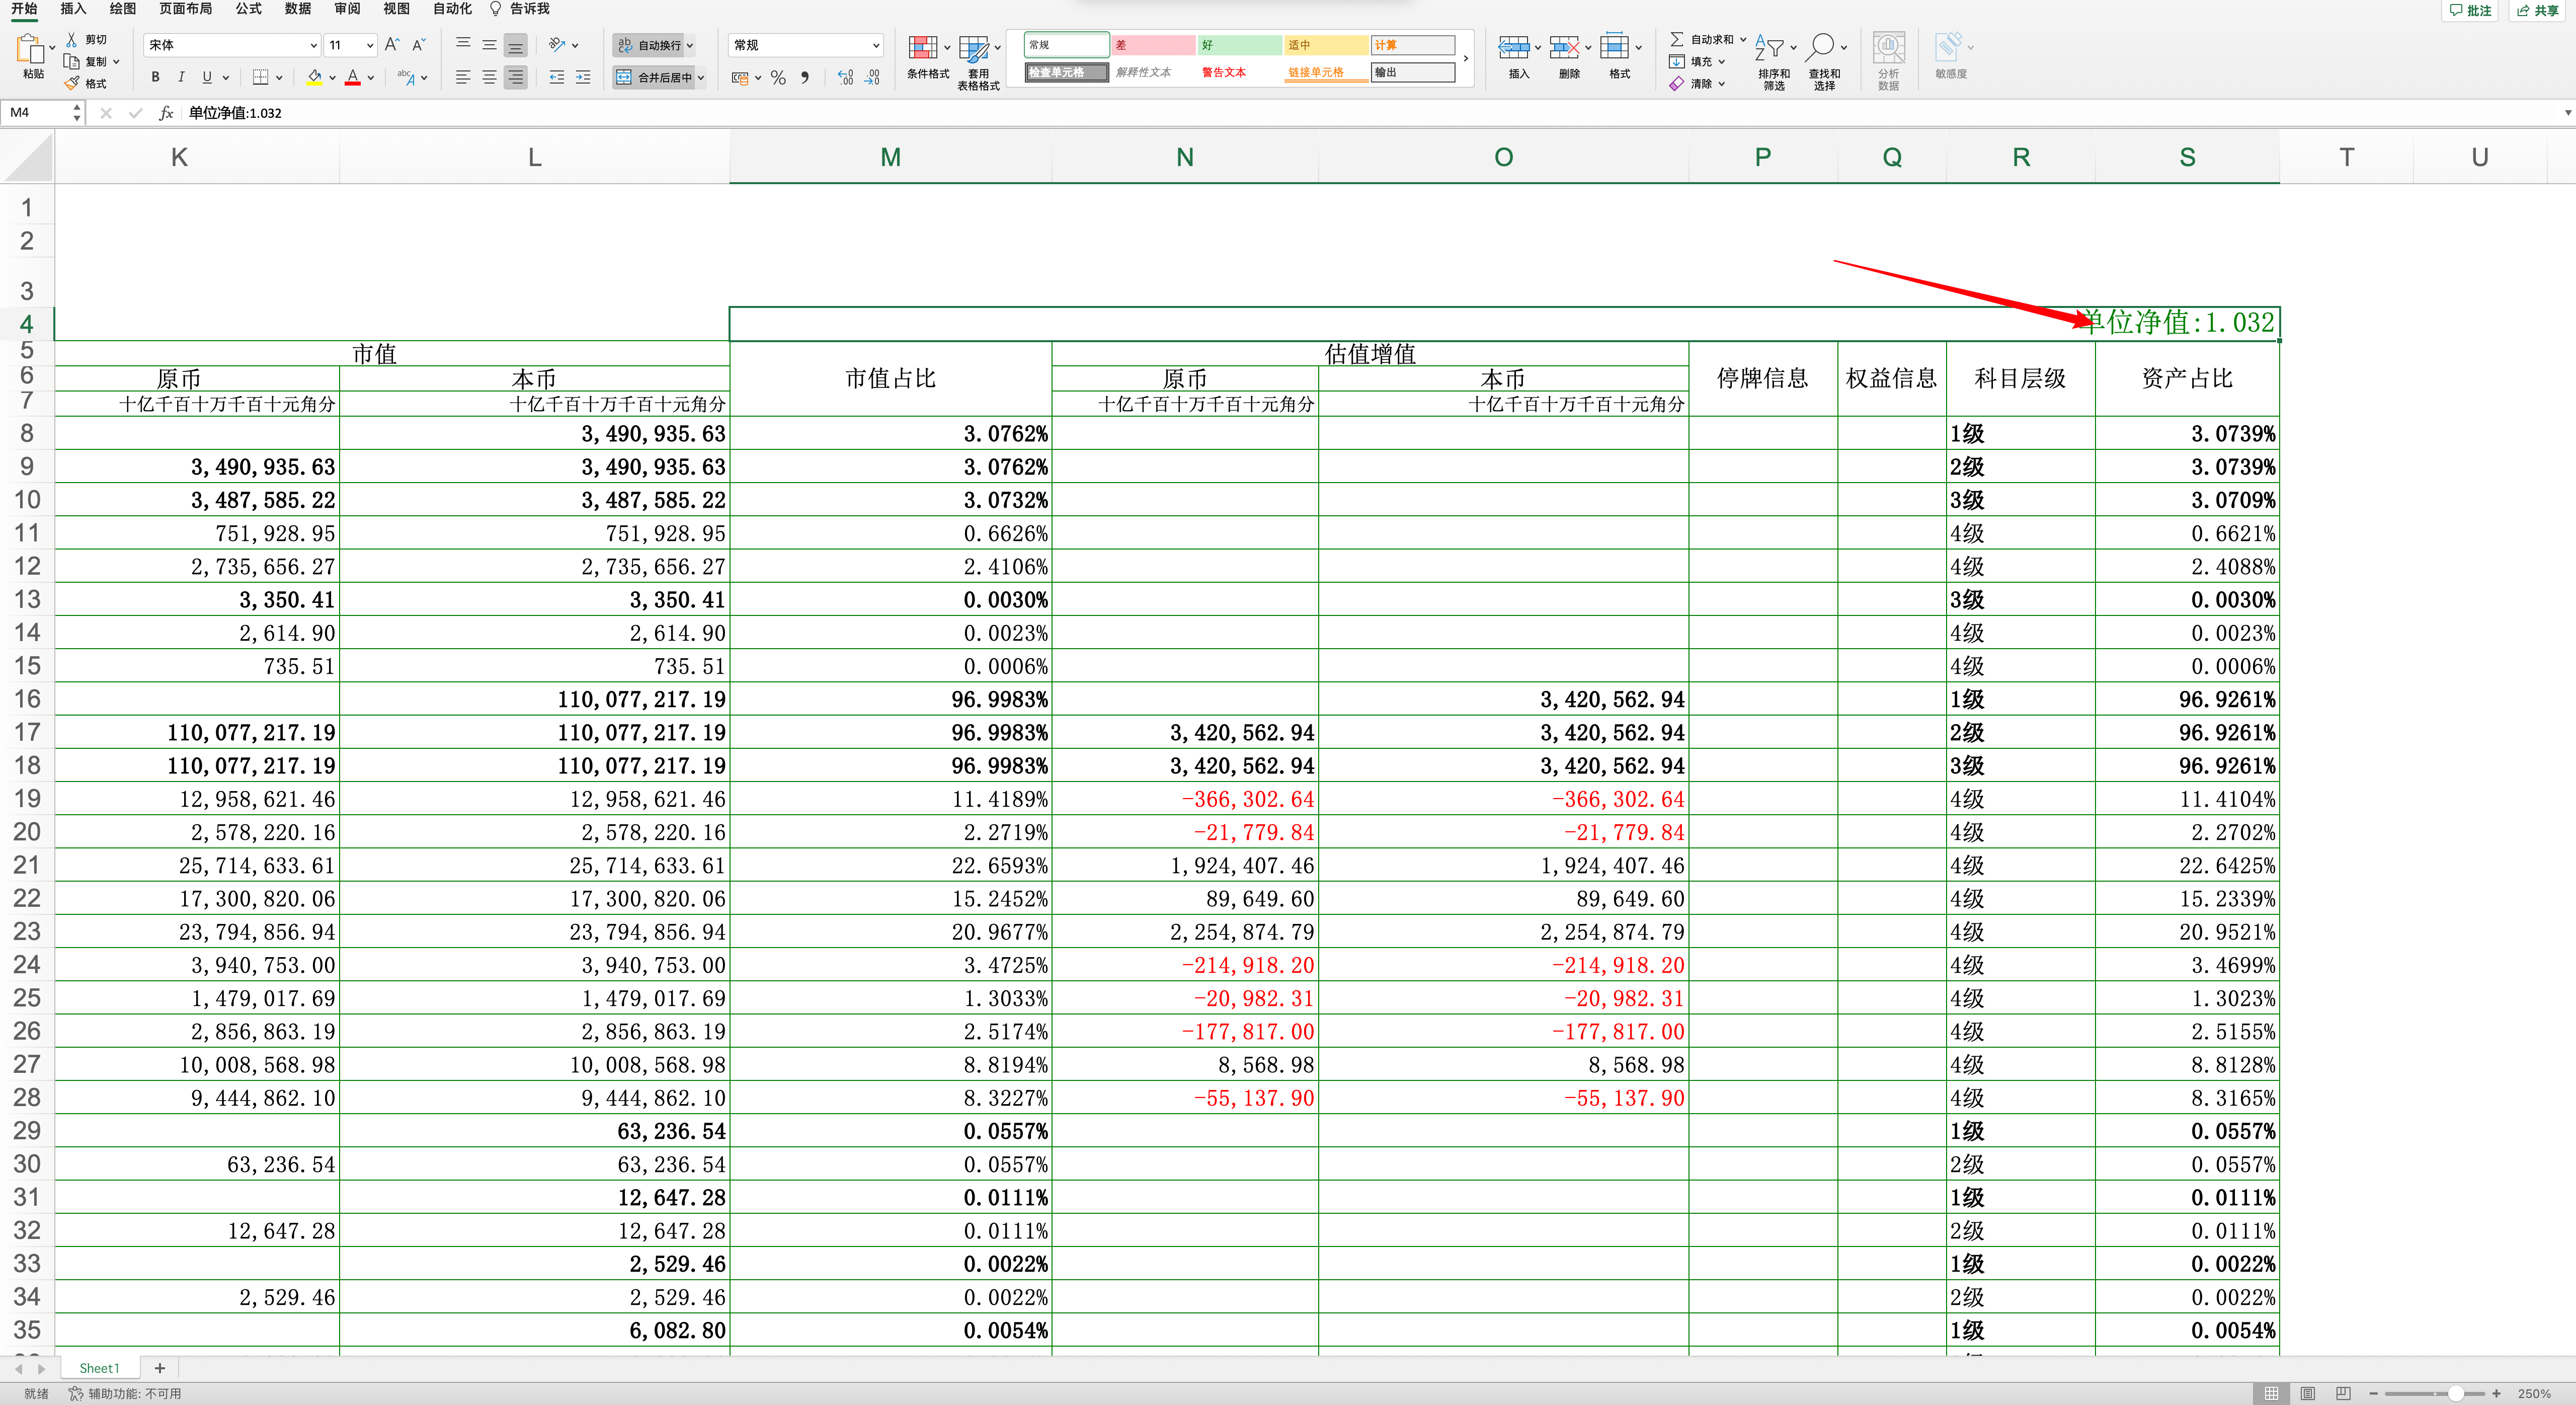The height and width of the screenshot is (1405, 2576).
Task: Open the Page Layout (页面布局) tab
Action: click(185, 9)
